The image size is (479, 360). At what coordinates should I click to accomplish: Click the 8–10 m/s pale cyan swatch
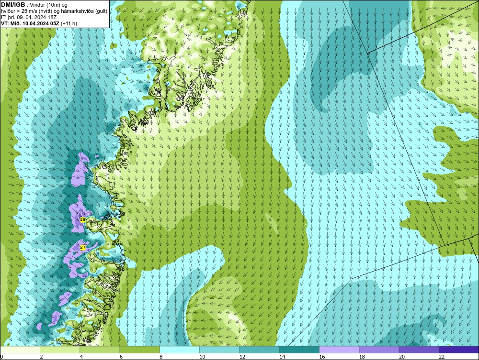tap(180, 349)
